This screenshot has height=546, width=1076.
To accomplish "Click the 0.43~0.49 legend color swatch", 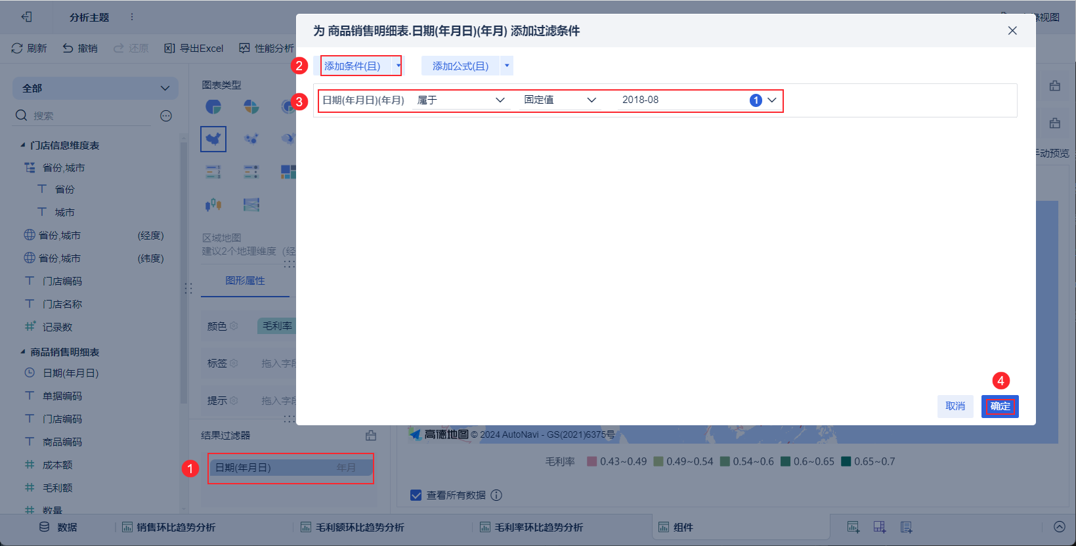I will click(592, 461).
